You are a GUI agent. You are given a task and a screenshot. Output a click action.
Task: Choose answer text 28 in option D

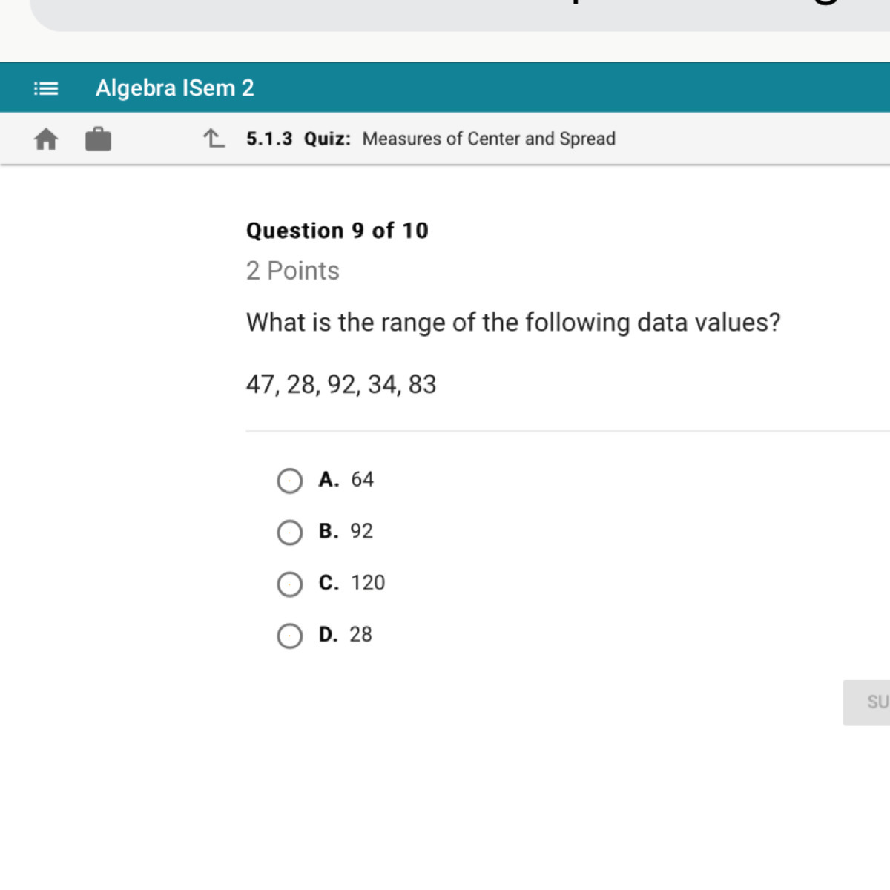tap(360, 635)
